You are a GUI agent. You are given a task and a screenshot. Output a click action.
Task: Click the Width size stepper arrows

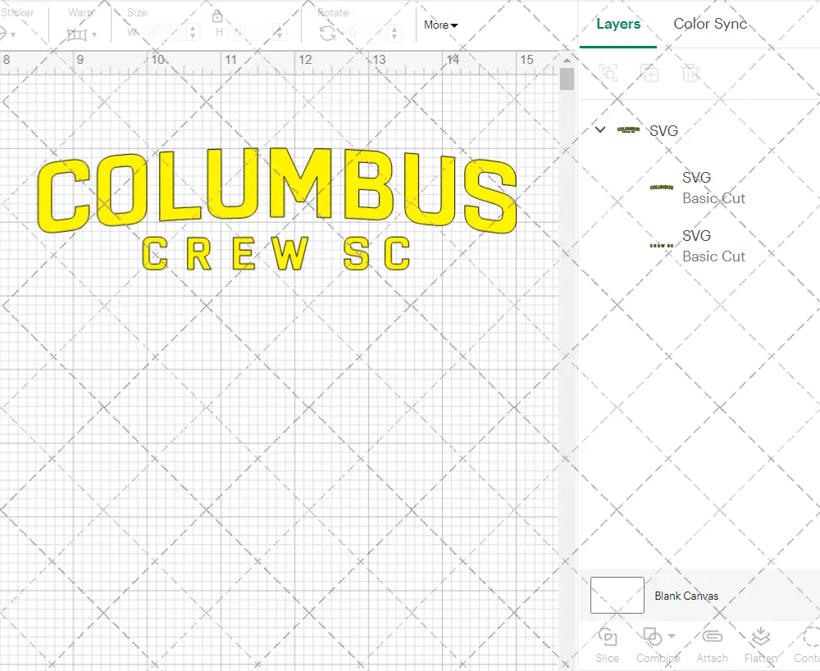(x=193, y=33)
